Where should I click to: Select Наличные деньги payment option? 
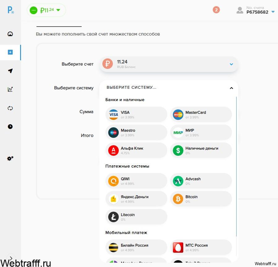click(x=201, y=150)
